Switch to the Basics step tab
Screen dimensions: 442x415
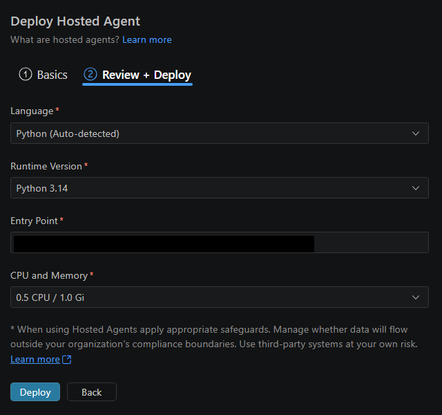pyautogui.click(x=43, y=75)
